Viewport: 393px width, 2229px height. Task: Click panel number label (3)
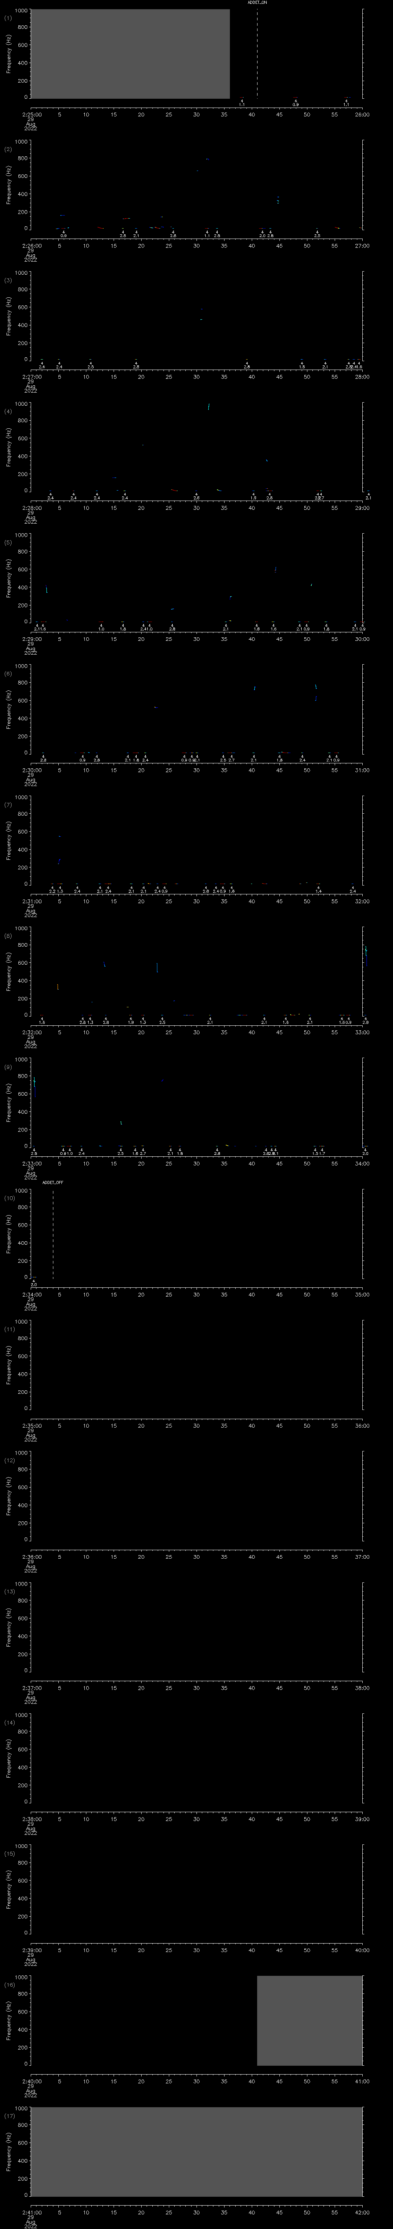8,280
